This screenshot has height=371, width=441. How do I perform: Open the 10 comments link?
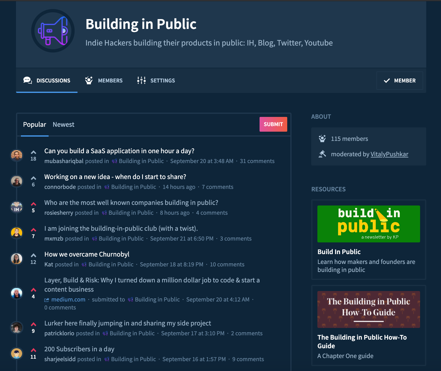pyautogui.click(x=227, y=265)
